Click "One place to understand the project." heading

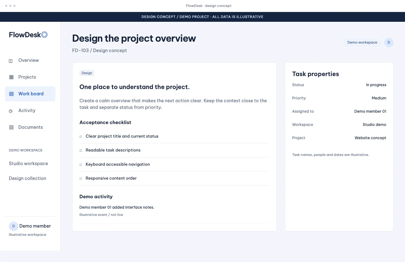134,87
